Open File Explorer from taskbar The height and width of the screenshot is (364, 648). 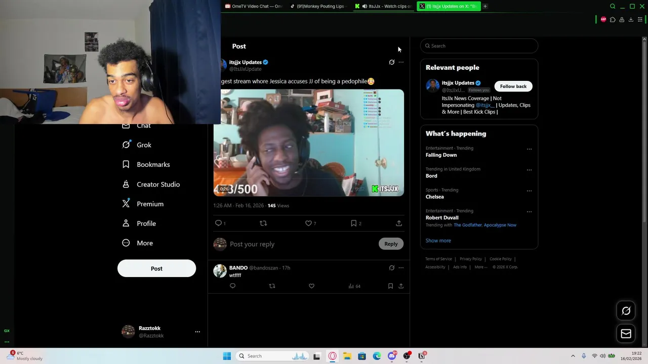click(347, 356)
